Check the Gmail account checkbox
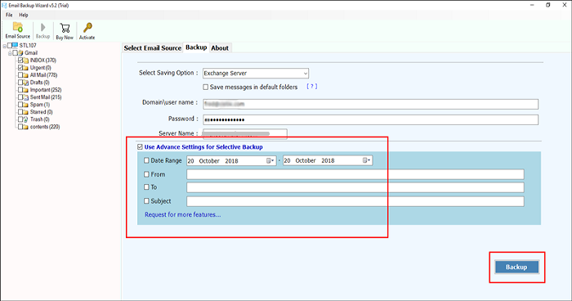The image size is (572, 301). click(x=15, y=53)
